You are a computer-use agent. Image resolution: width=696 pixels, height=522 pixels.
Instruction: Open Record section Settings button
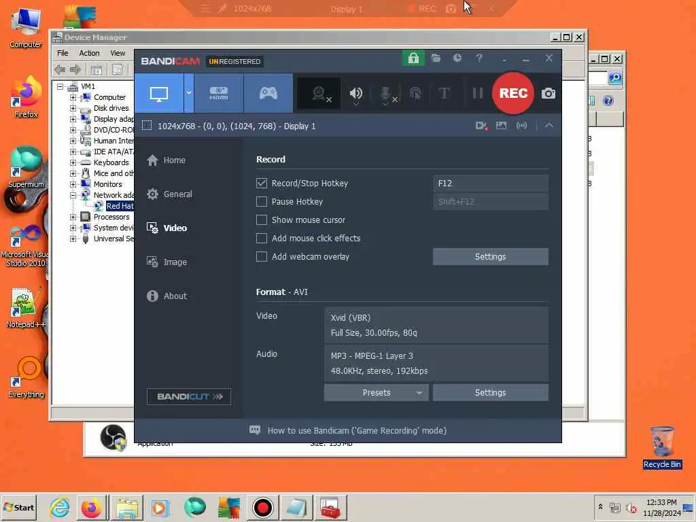click(x=491, y=256)
